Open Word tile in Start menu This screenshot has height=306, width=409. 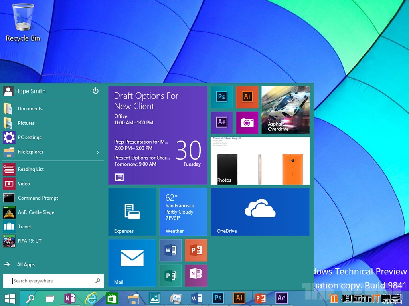click(x=170, y=250)
